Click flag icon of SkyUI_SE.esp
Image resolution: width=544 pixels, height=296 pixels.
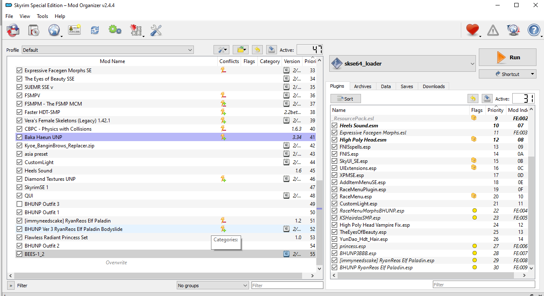coord(473,161)
